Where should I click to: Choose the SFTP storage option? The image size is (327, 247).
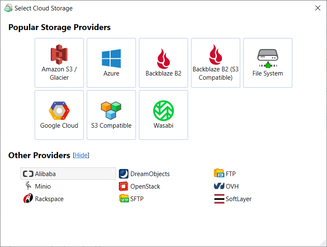coord(136,199)
